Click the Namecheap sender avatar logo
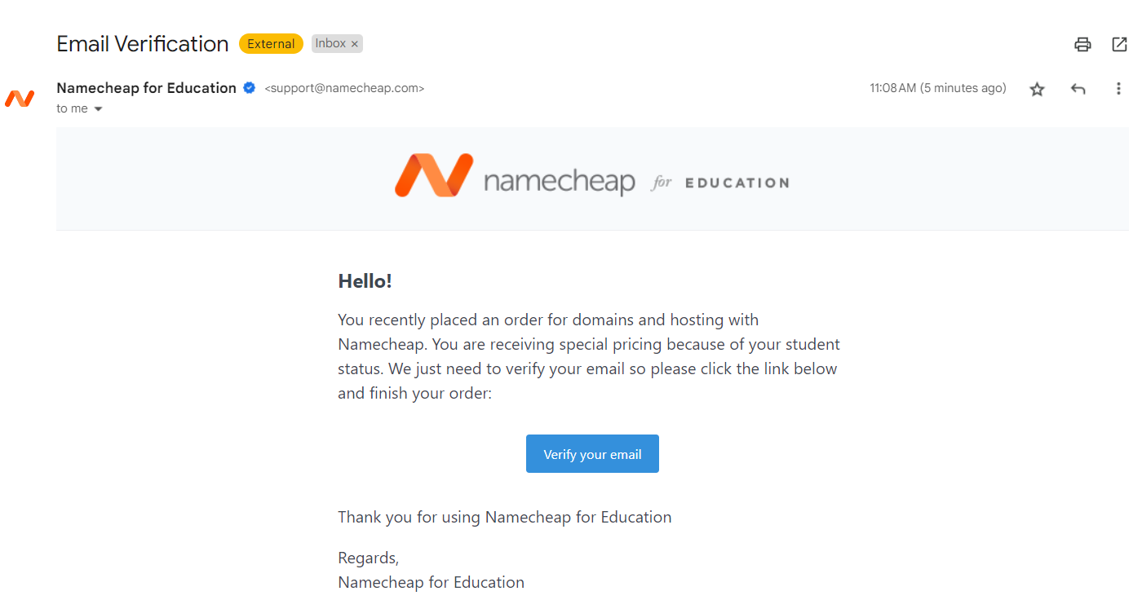This screenshot has height=600, width=1142. click(20, 99)
